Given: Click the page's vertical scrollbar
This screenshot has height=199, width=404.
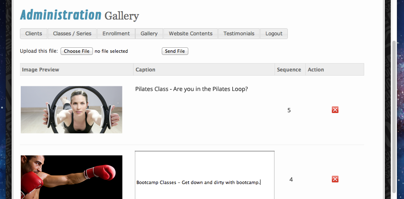Looking at the screenshot, I should pyautogui.click(x=394, y=116).
